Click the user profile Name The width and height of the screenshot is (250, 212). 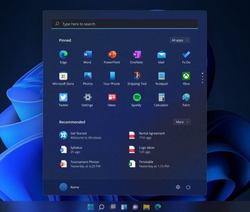(x=69, y=187)
